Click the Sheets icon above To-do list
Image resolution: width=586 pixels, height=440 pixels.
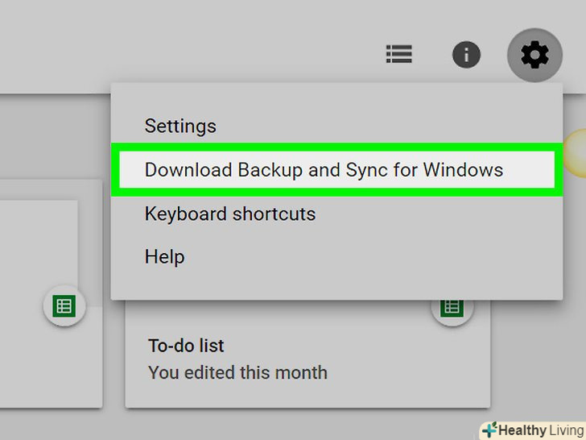click(452, 307)
